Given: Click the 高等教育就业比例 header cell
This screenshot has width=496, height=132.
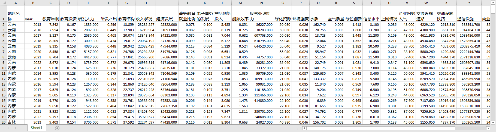Looking at the screenshot, I should (x=187, y=14).
